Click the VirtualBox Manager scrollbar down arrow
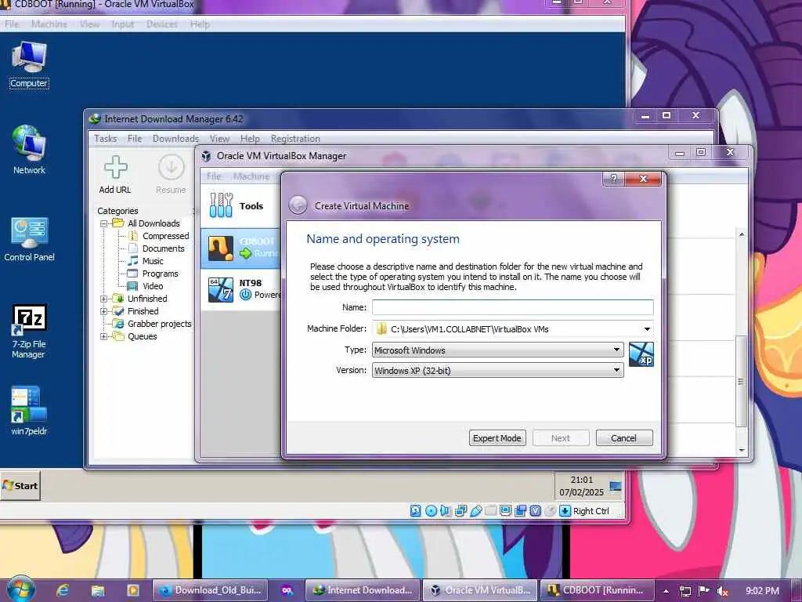This screenshot has width=802, height=602. click(x=742, y=450)
